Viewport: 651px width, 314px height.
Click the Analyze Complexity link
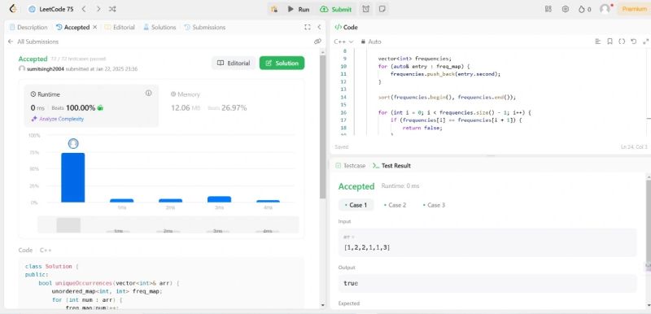(x=58, y=119)
